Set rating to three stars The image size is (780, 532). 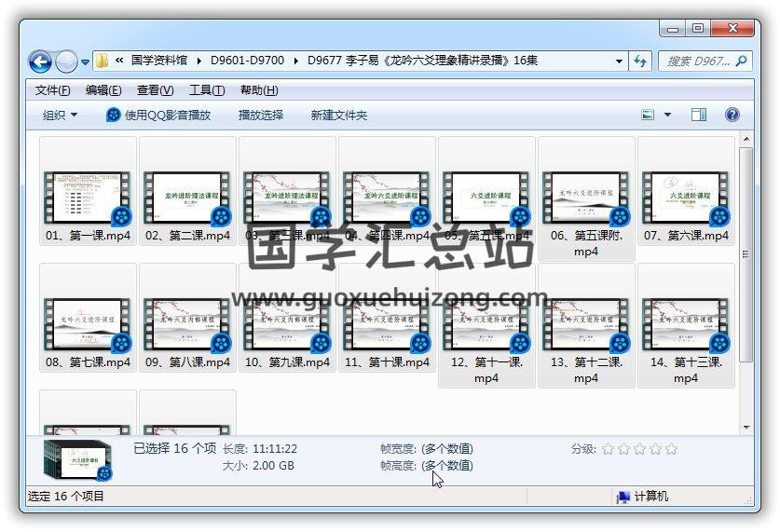[639, 449]
